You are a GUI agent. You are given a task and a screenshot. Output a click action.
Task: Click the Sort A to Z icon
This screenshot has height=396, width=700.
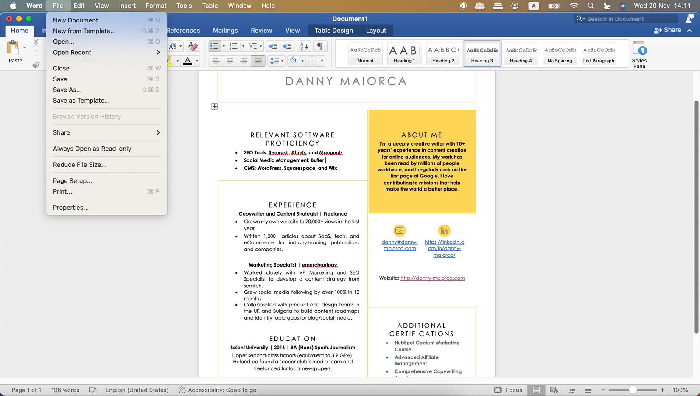(x=304, y=46)
